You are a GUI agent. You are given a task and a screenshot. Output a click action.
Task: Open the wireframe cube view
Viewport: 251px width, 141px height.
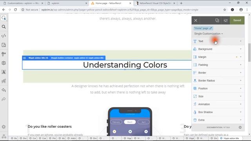[x=4, y=63]
